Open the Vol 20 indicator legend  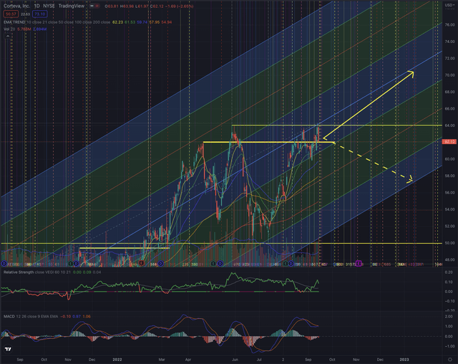tap(9, 29)
